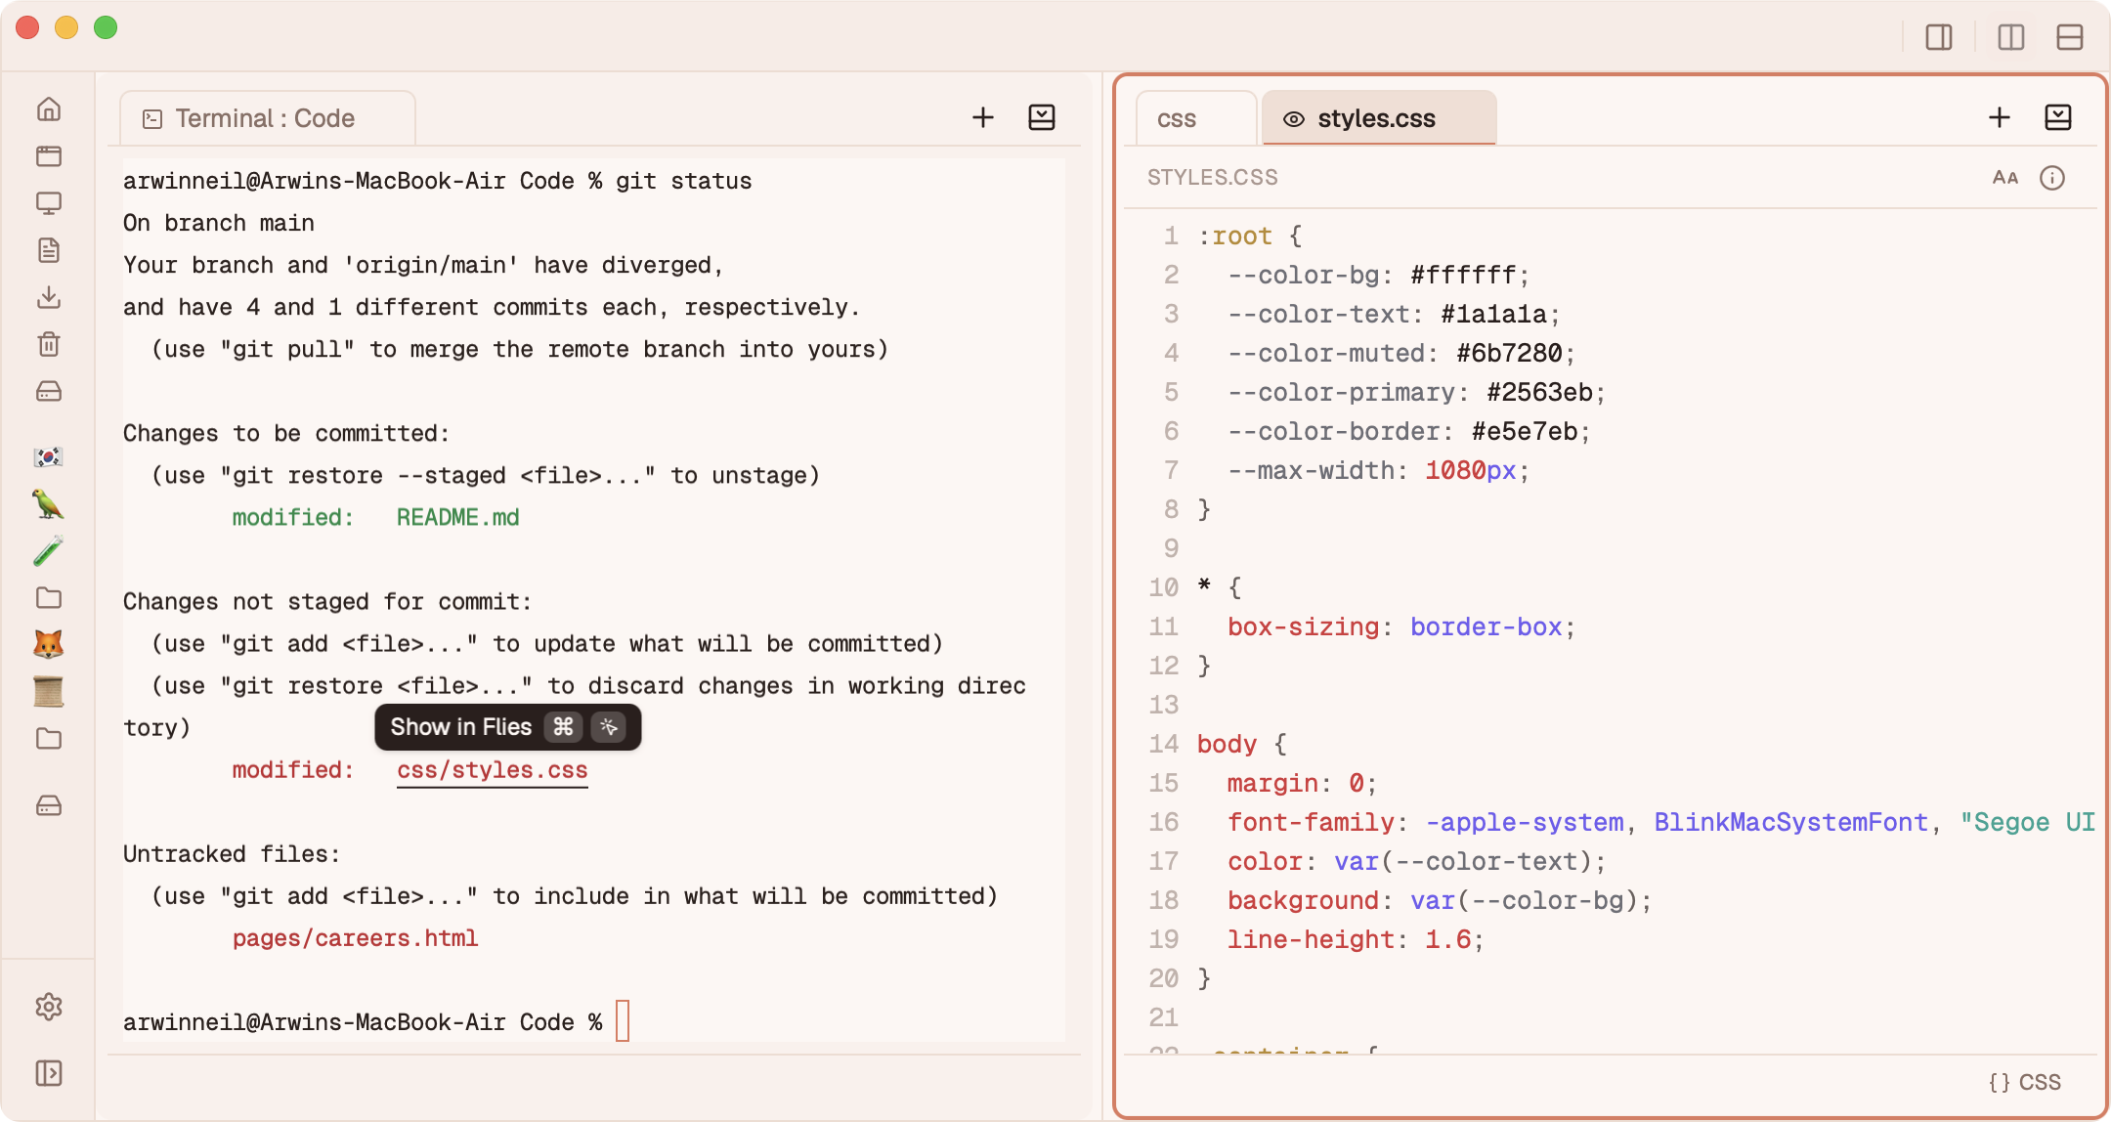Select the styles.css preview tab

coord(1379,118)
